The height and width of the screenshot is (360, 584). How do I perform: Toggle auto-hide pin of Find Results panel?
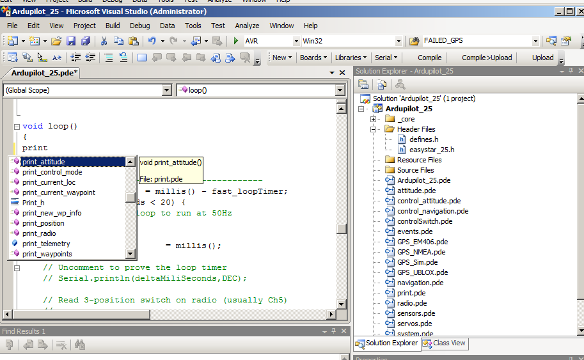point(334,331)
